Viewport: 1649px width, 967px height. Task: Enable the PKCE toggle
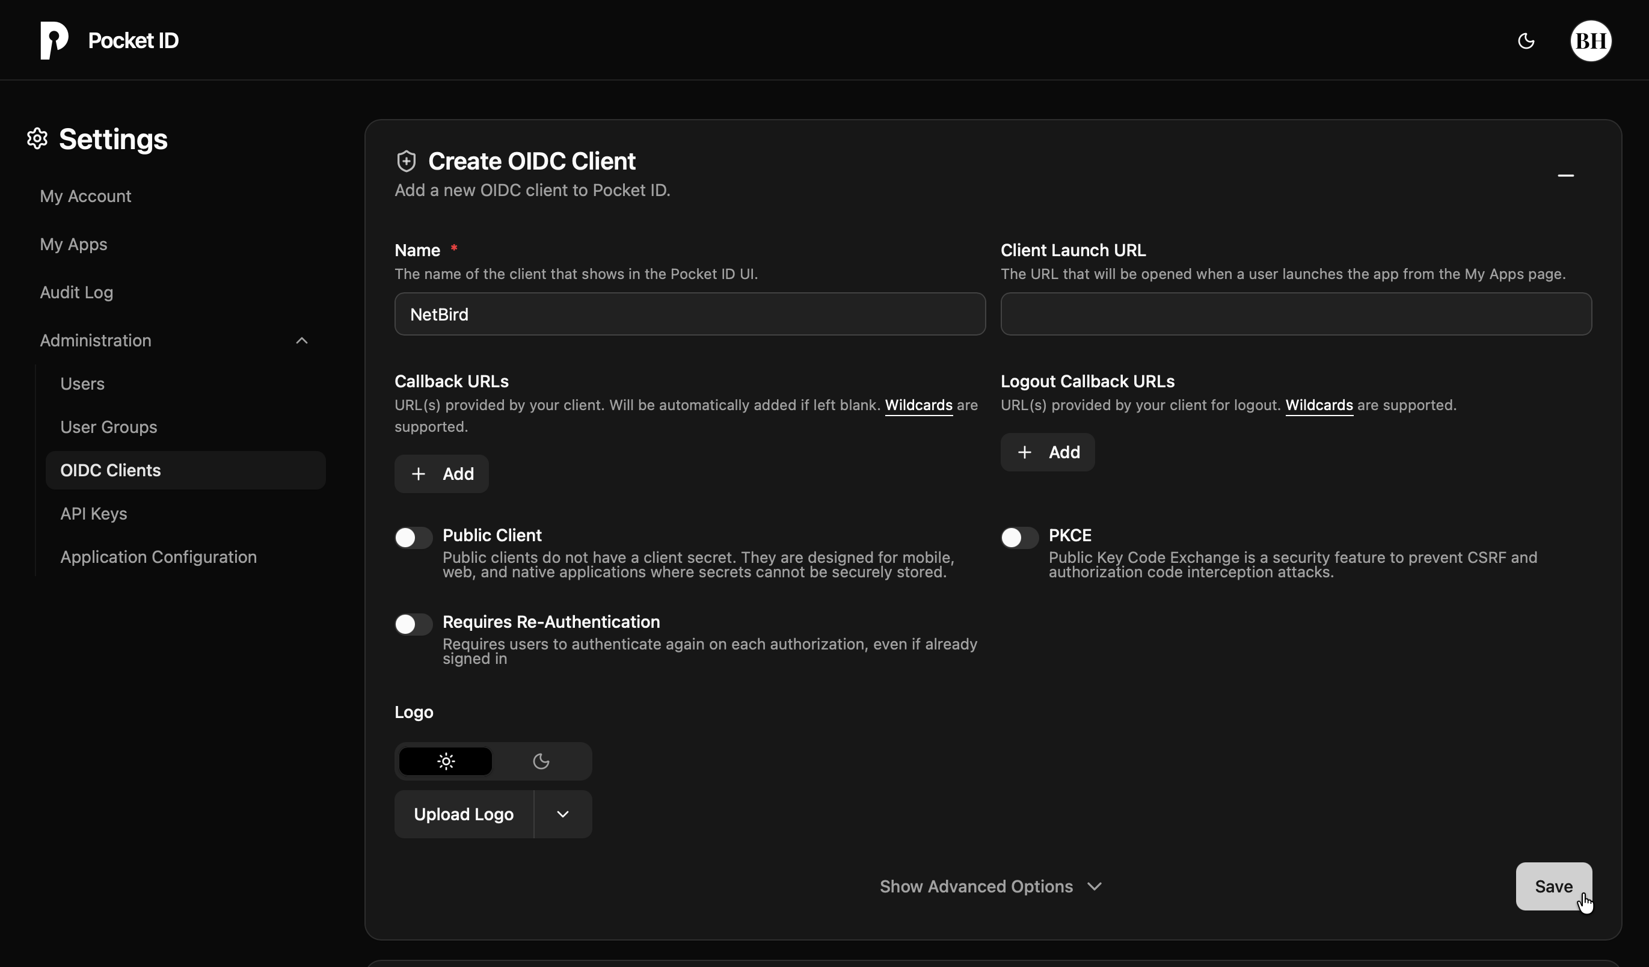(1018, 537)
